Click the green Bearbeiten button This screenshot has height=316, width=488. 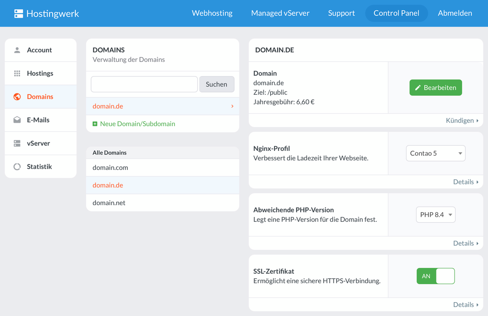(436, 88)
